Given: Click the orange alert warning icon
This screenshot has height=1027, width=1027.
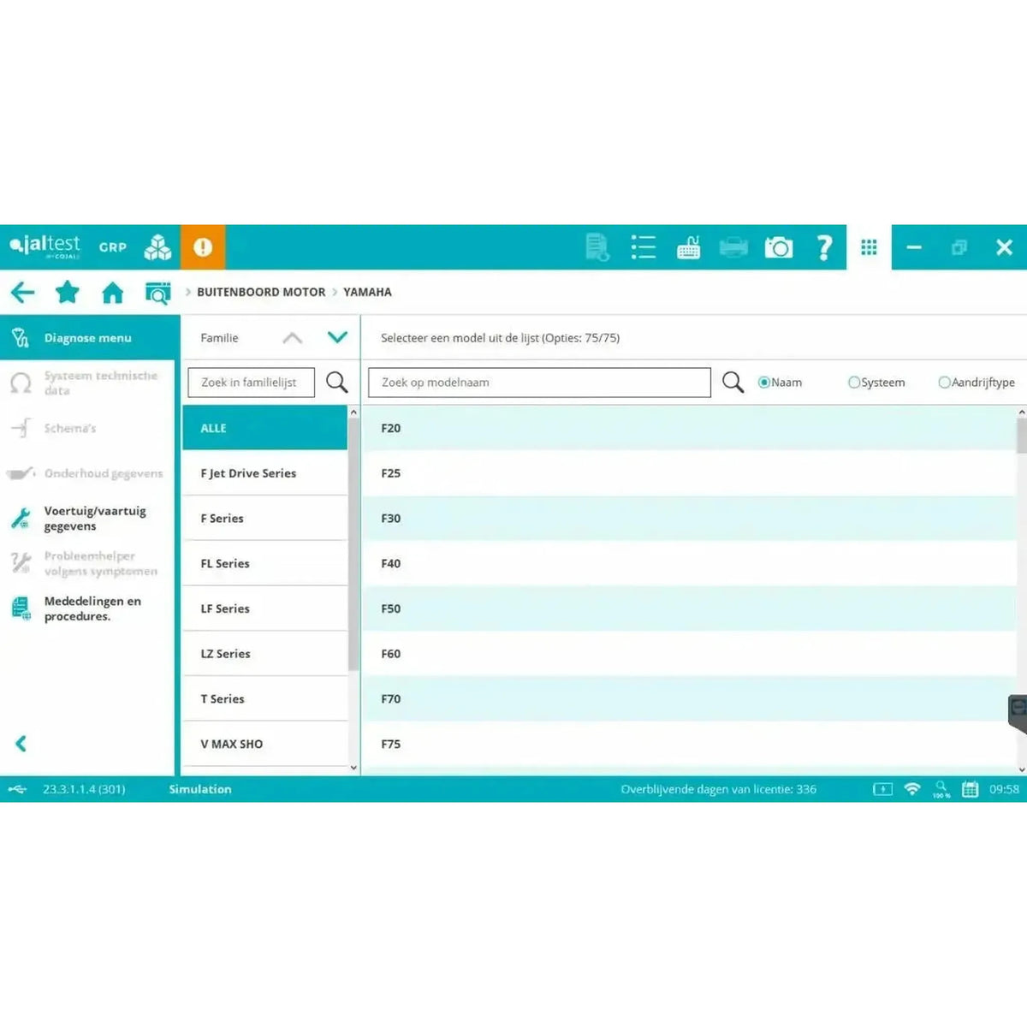Looking at the screenshot, I should click(x=203, y=247).
